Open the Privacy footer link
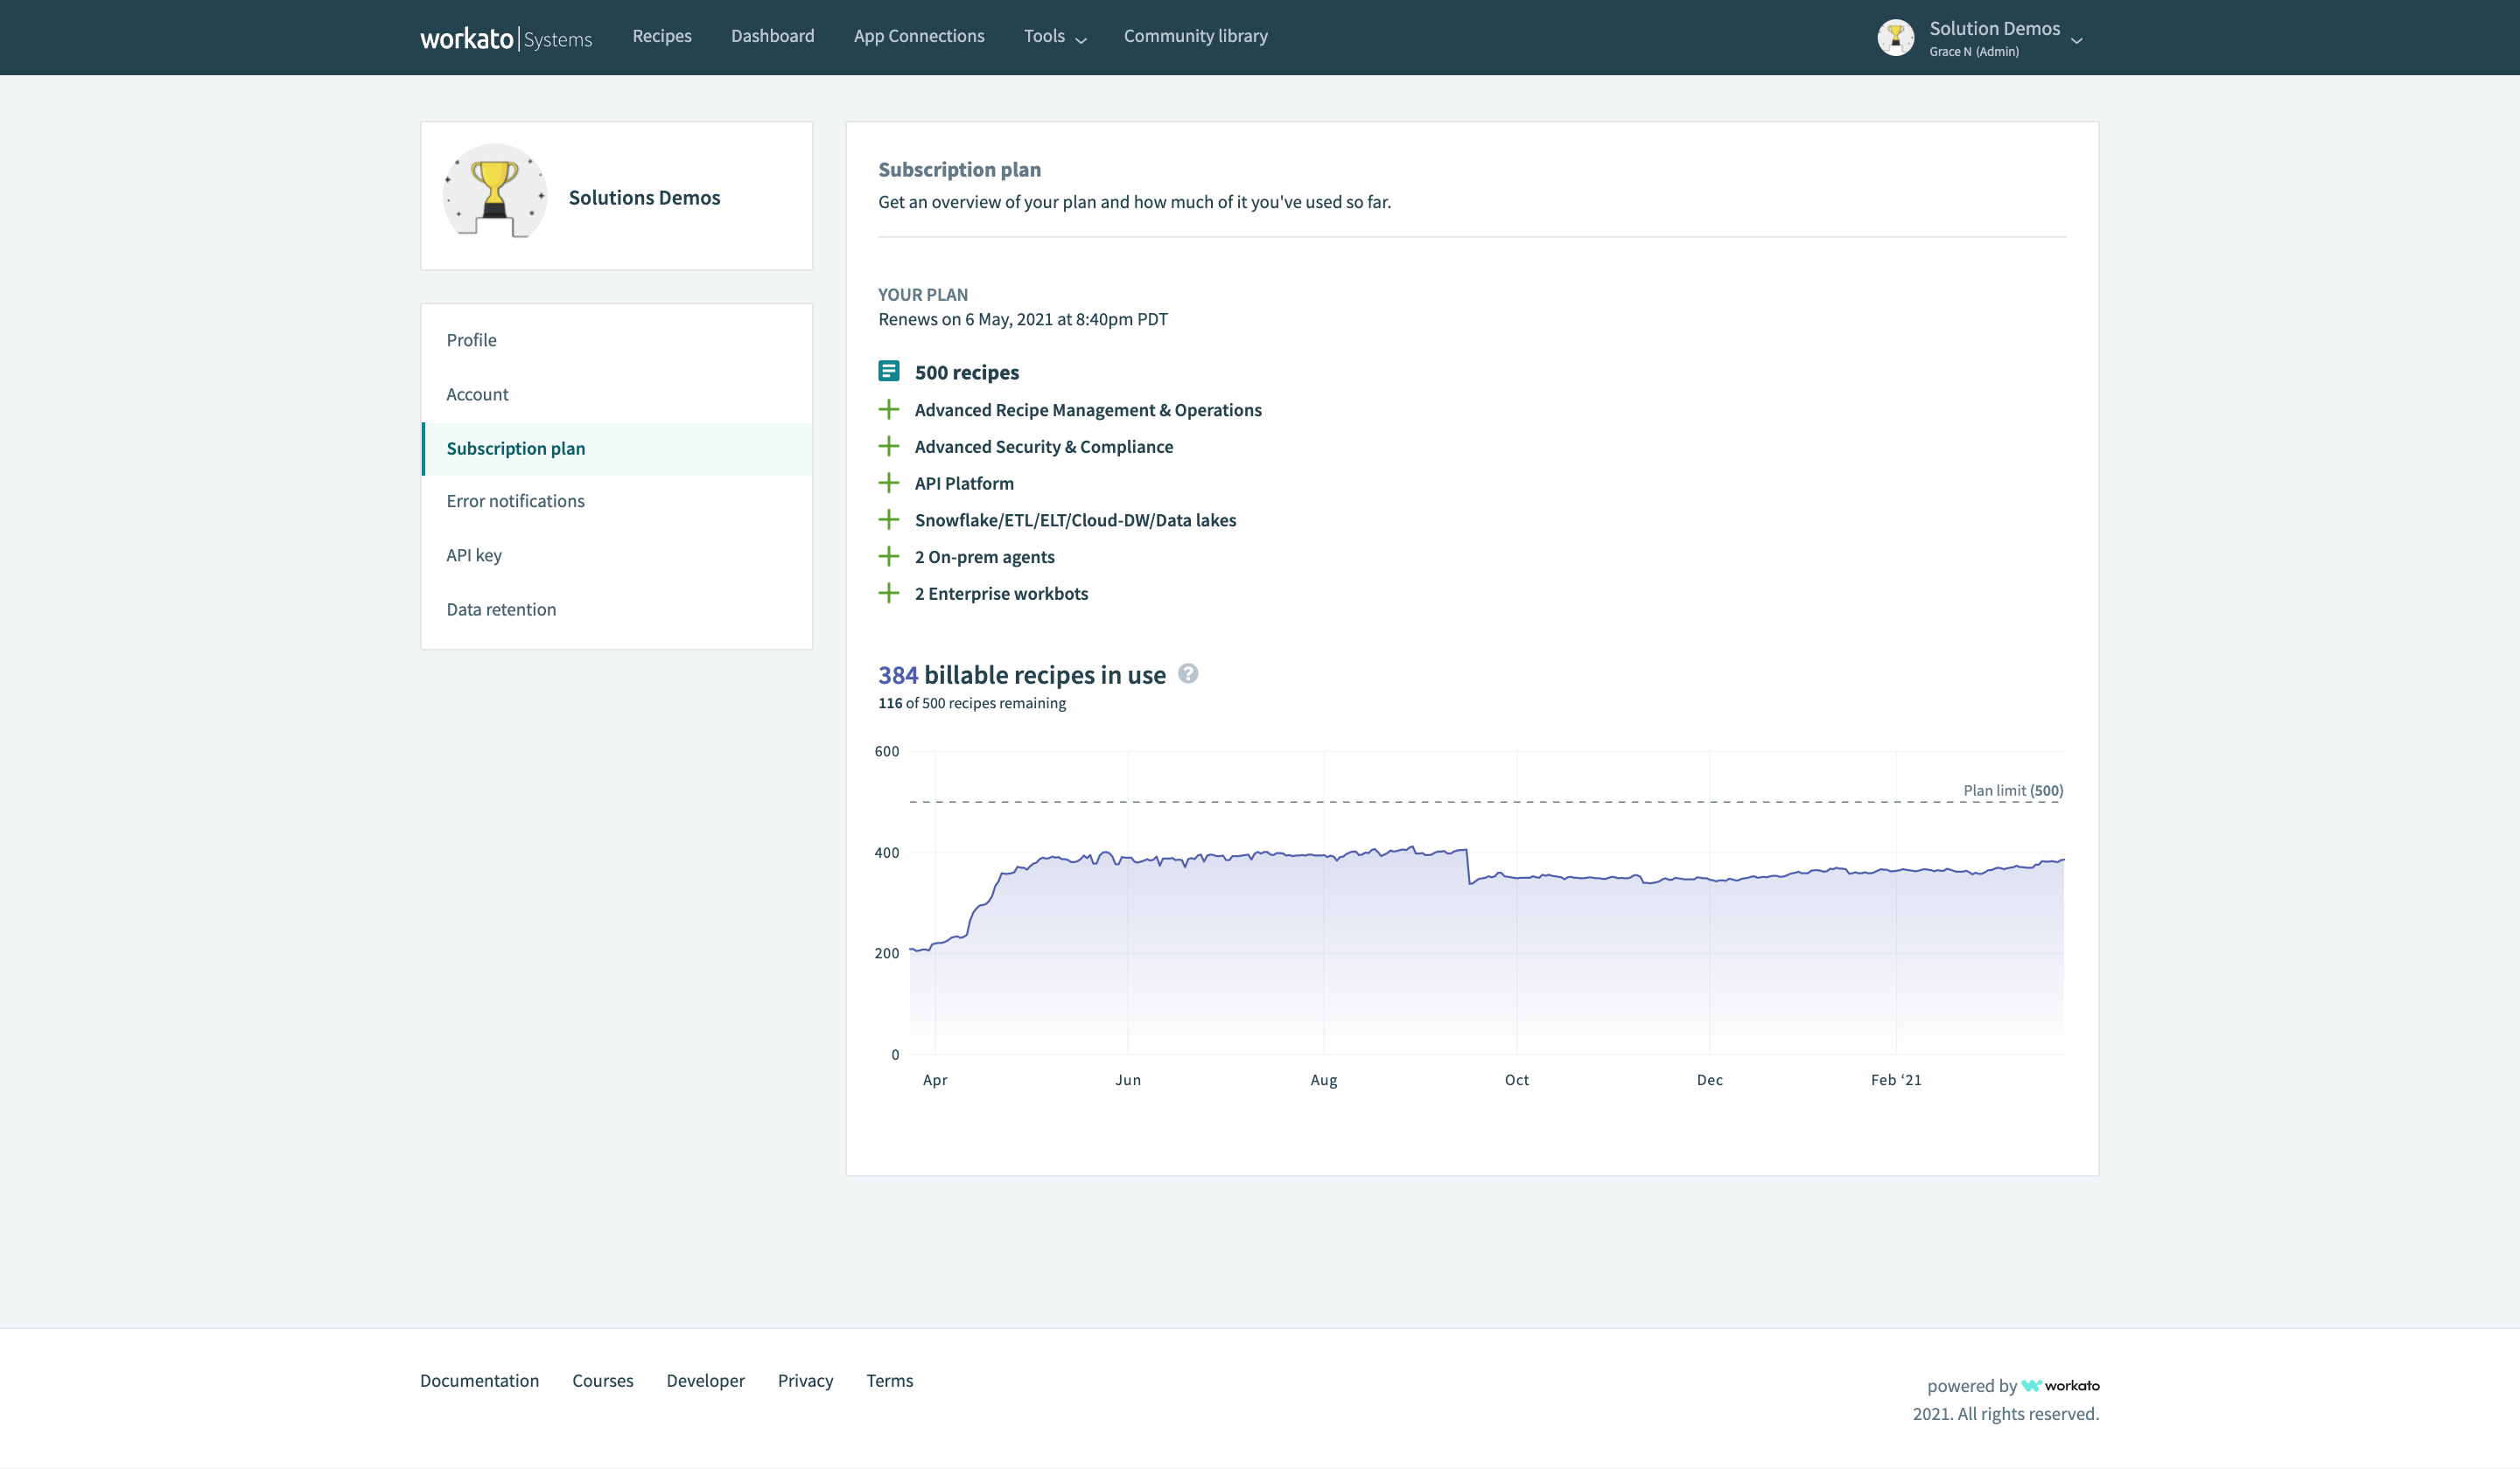 click(805, 1381)
